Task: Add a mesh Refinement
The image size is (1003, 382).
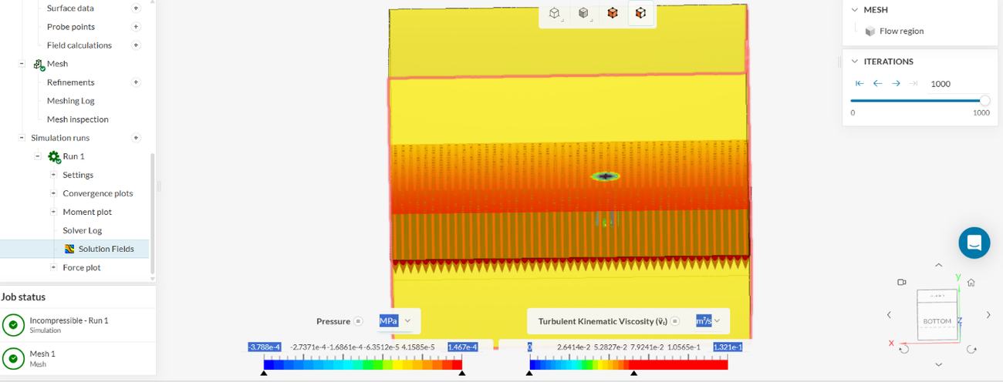Action: [137, 82]
